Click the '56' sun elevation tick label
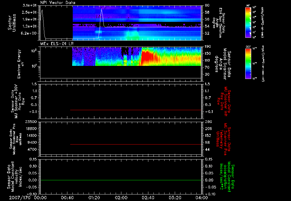 tap(207, 19)
